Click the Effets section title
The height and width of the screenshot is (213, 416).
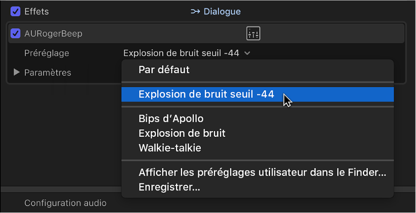point(37,12)
